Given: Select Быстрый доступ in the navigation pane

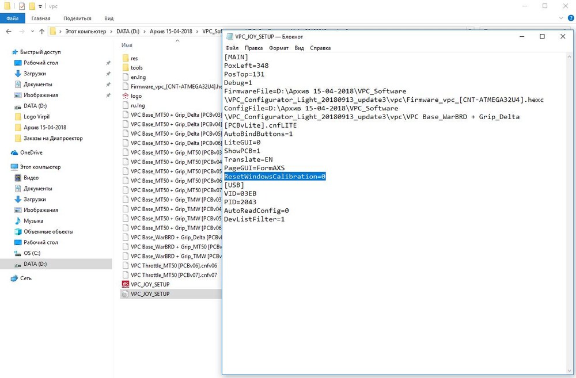Looking at the screenshot, I should pyautogui.click(x=40, y=52).
